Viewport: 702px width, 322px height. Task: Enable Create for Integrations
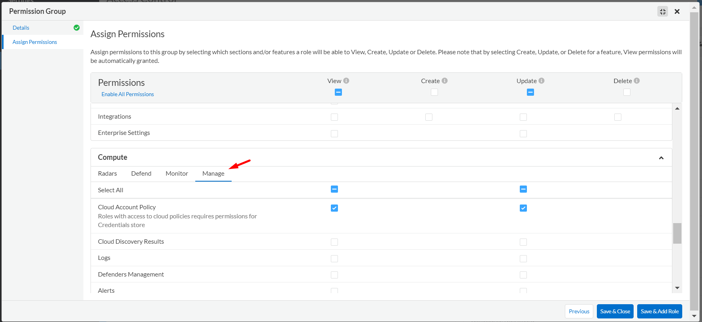(429, 117)
